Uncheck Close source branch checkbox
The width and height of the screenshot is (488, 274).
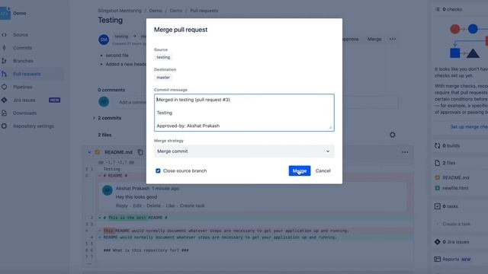click(158, 170)
